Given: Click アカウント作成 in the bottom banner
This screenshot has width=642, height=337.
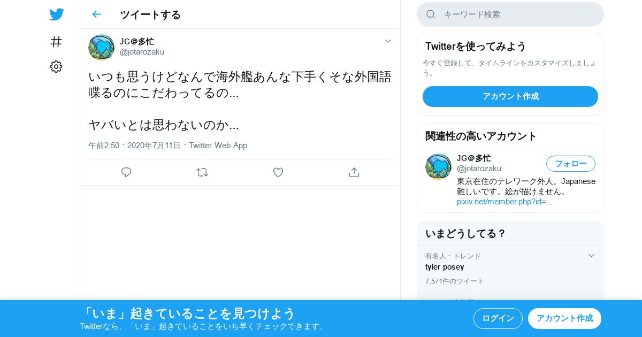Looking at the screenshot, I should pos(564,318).
